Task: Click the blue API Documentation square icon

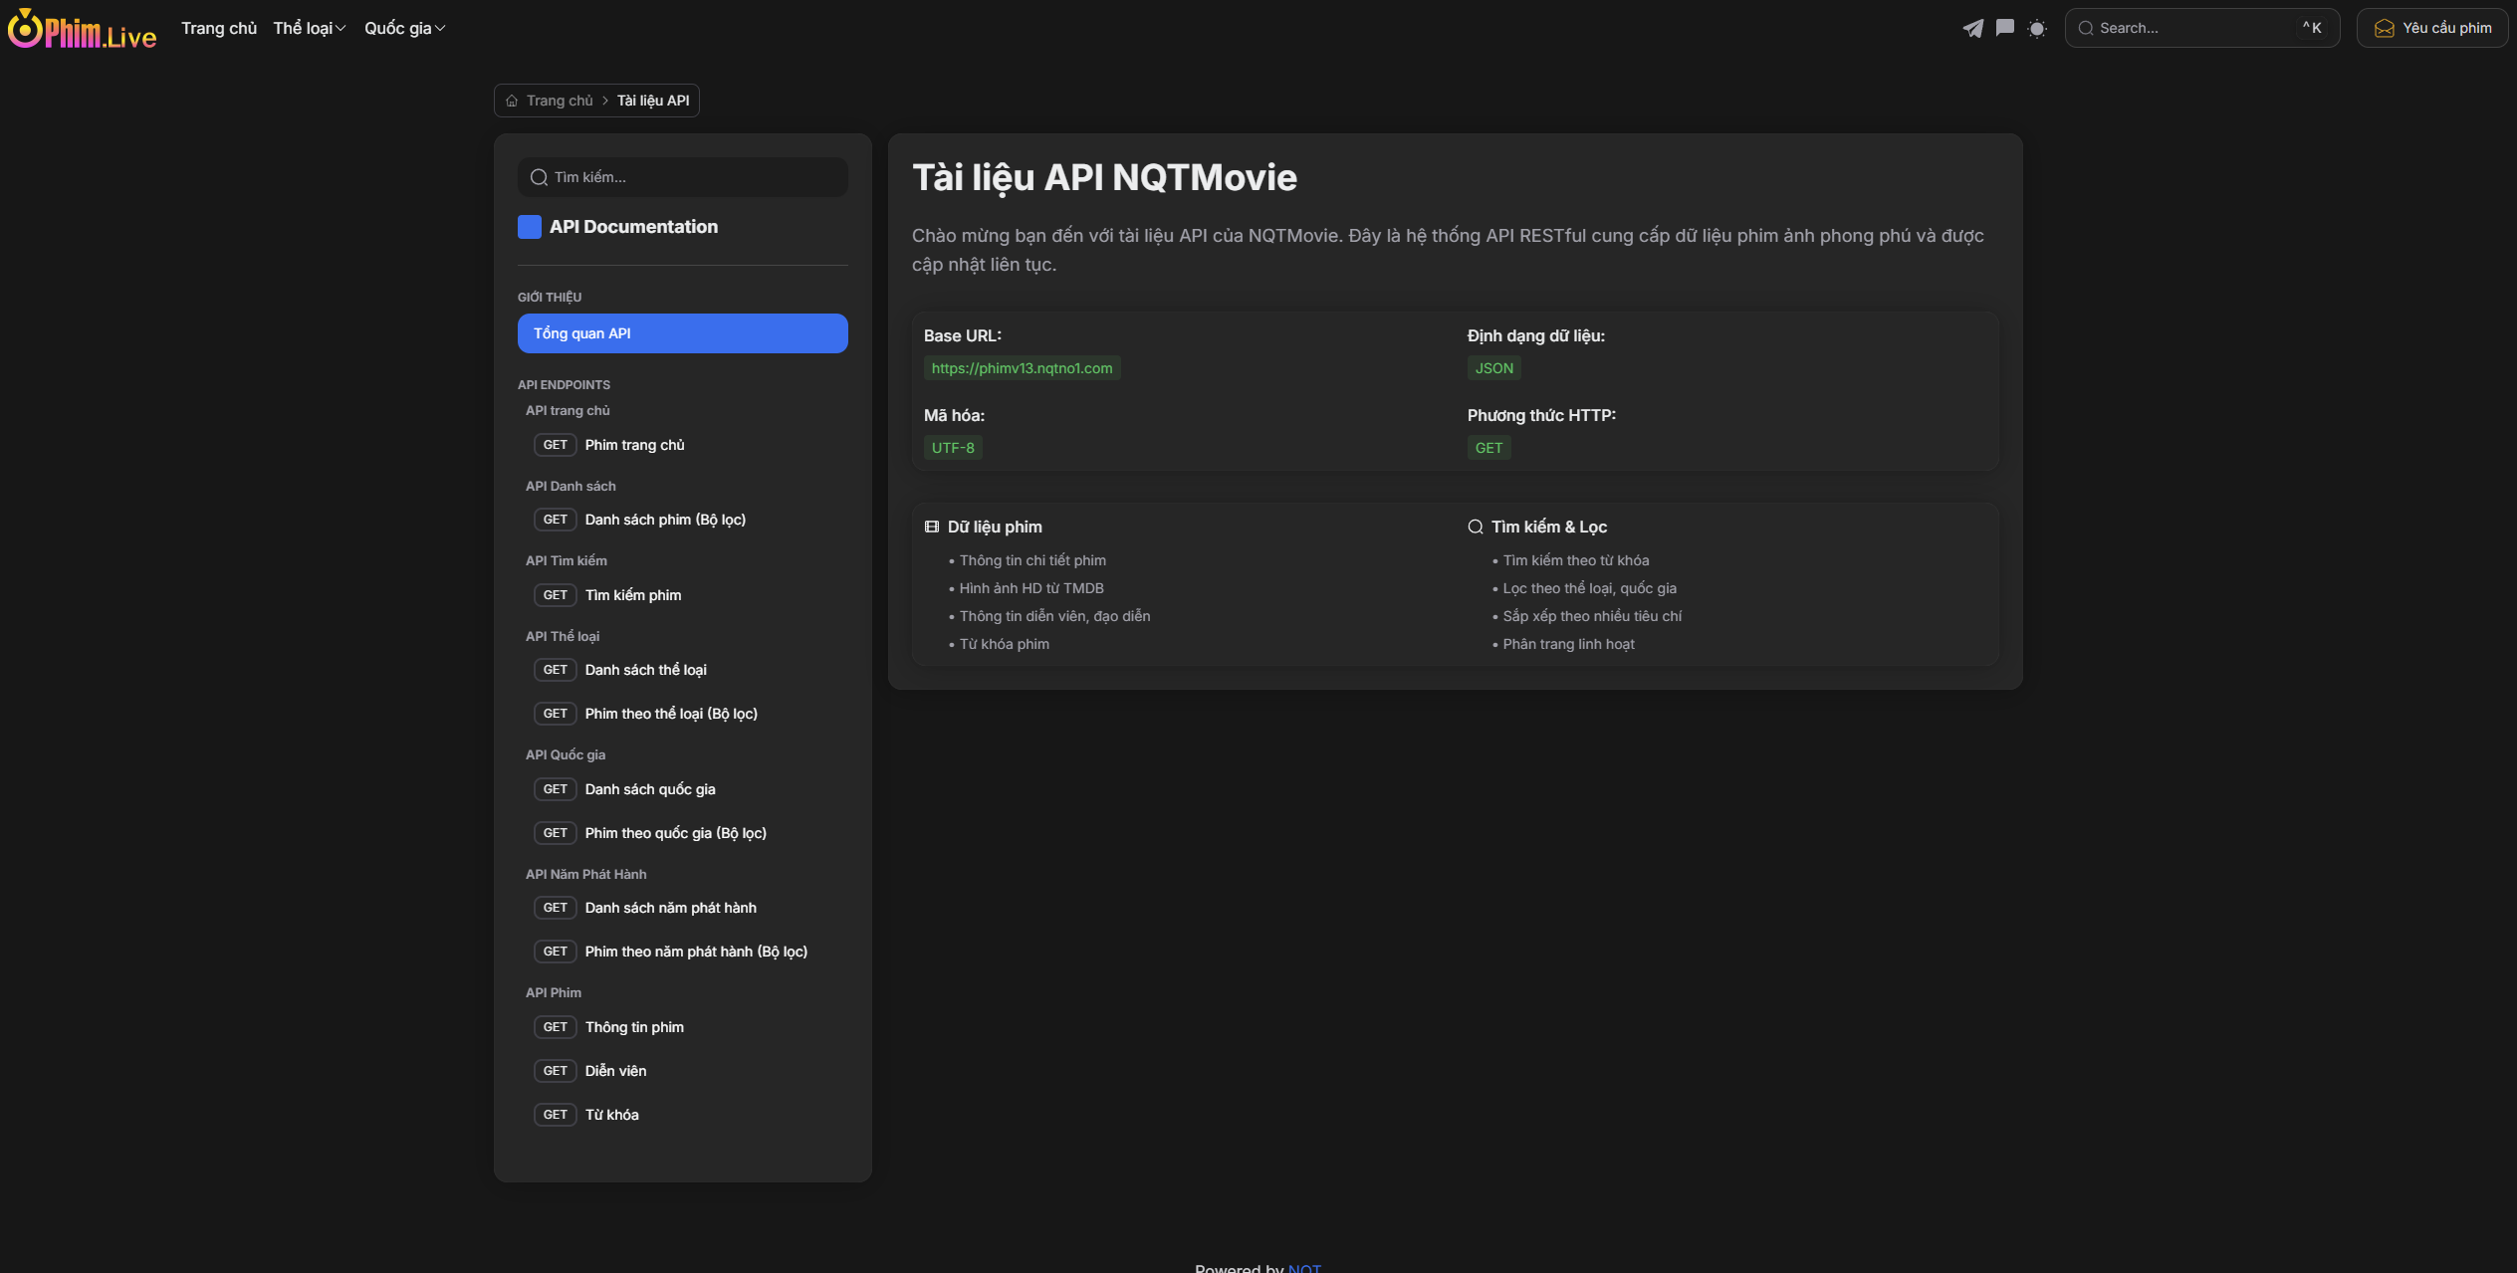Action: tap(530, 227)
